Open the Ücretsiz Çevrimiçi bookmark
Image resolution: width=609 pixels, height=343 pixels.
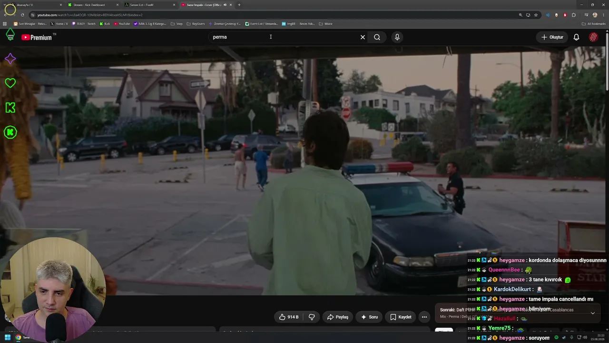[225, 23]
